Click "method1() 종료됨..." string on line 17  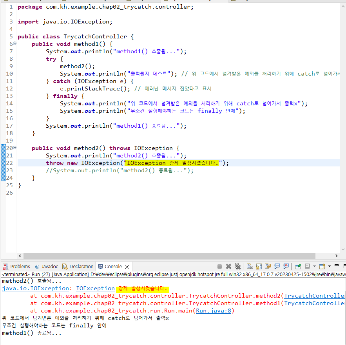[146, 126]
